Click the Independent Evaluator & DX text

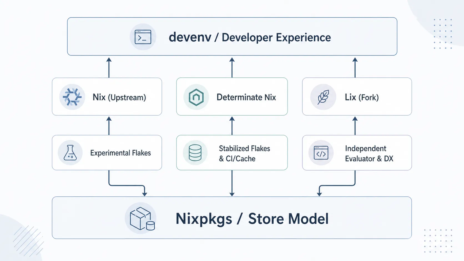point(369,153)
